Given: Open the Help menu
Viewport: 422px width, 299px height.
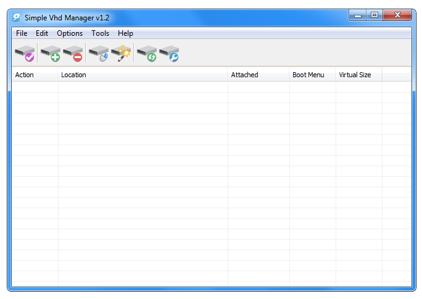Looking at the screenshot, I should pyautogui.click(x=125, y=33).
